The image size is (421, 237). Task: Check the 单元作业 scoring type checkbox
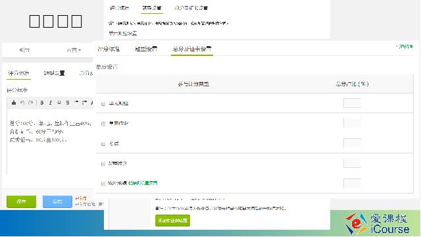(x=103, y=124)
